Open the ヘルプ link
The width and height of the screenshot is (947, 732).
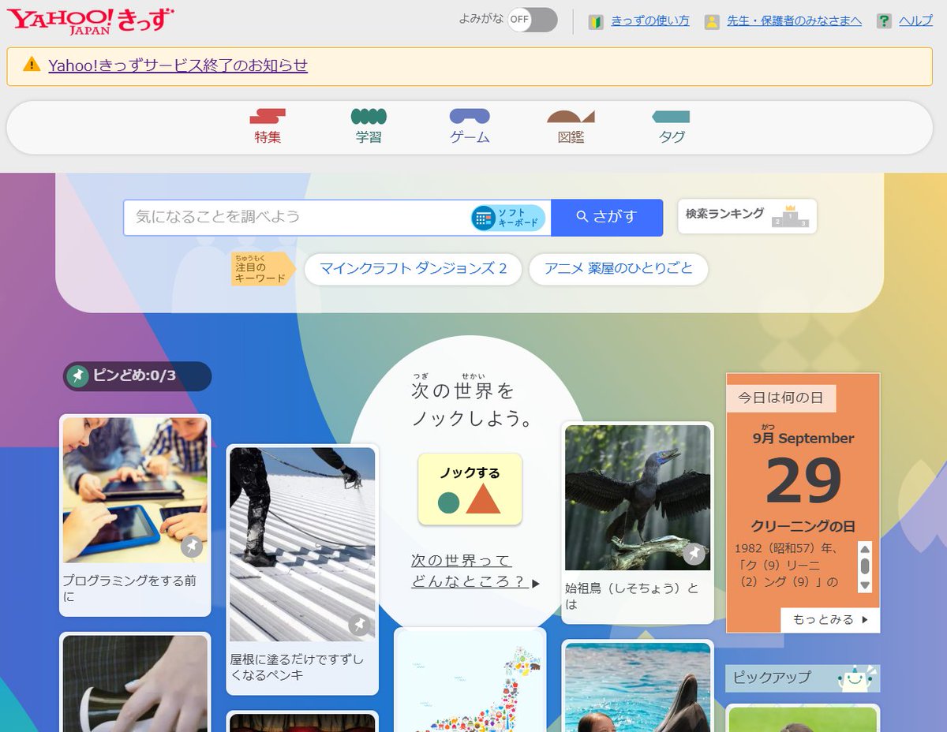coord(915,21)
